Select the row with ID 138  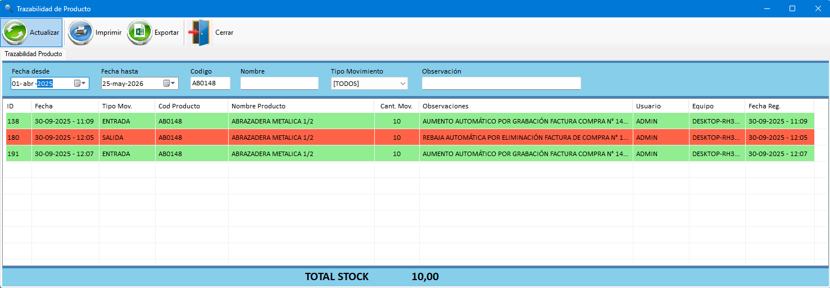point(410,121)
